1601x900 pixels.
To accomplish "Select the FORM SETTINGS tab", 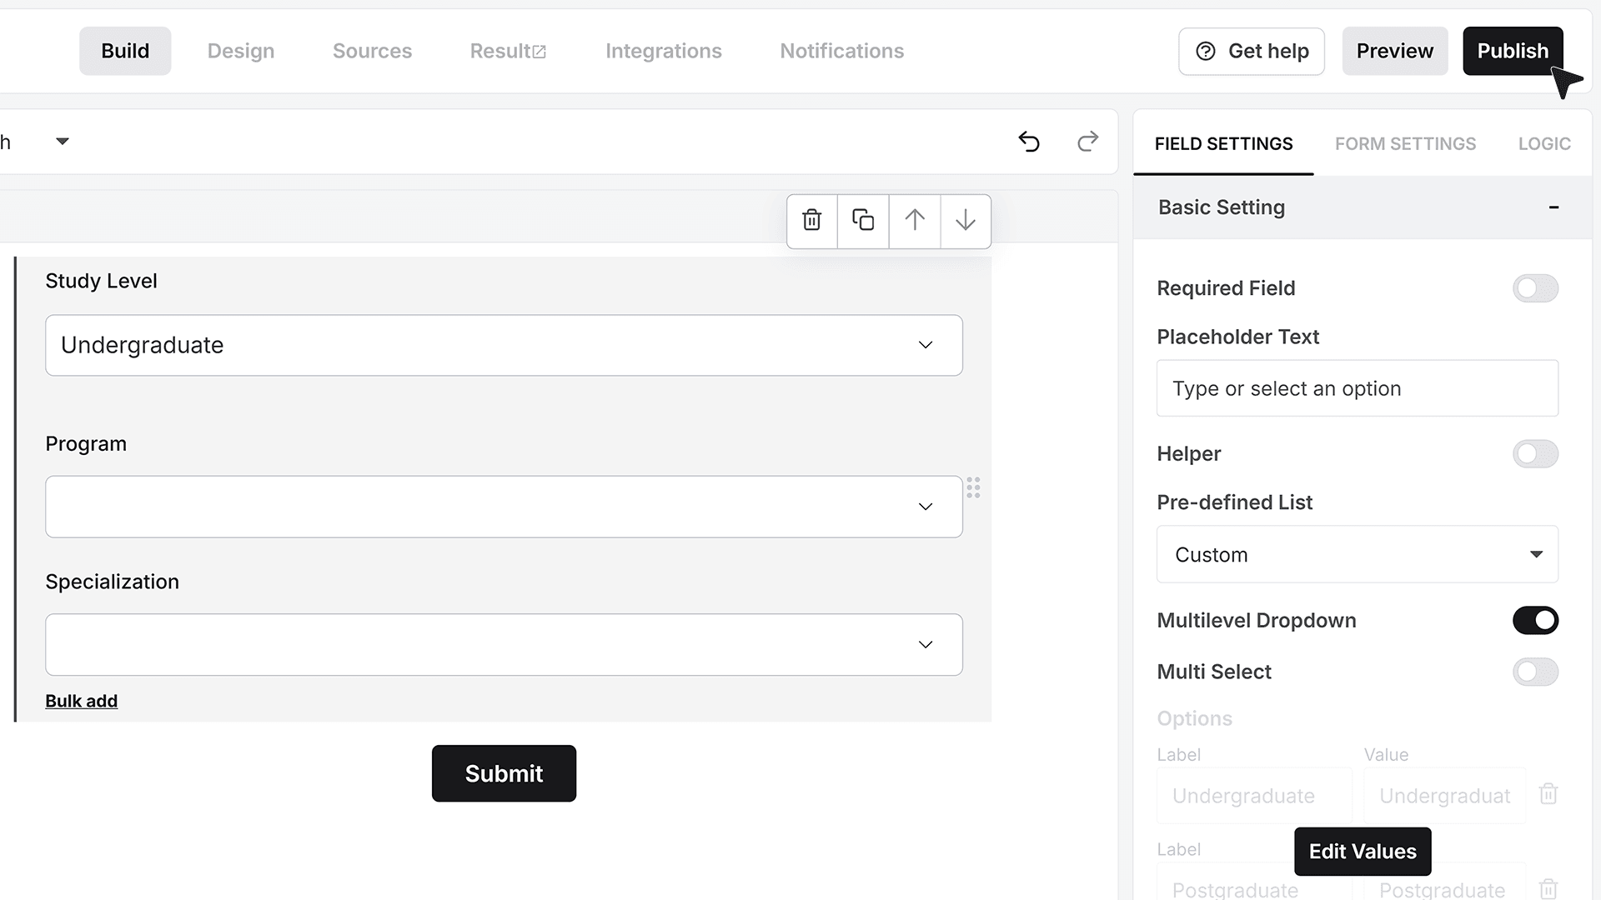I will [1405, 144].
